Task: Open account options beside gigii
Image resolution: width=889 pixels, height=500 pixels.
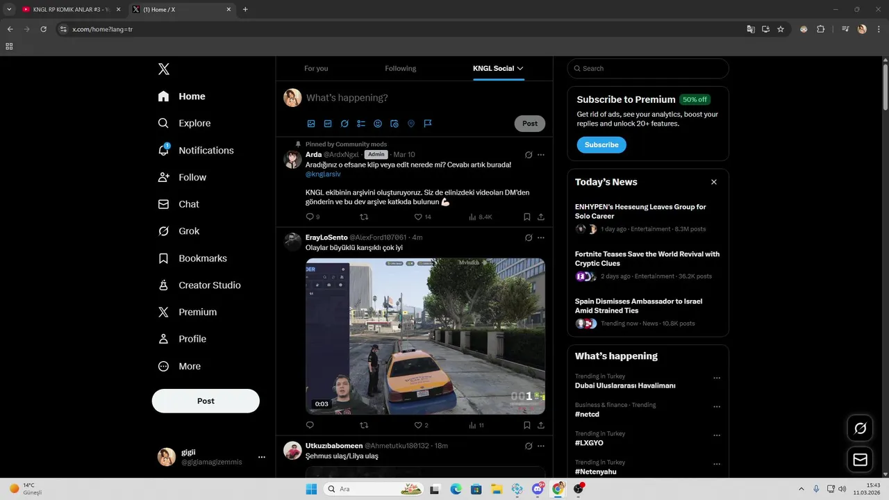Action: (x=262, y=457)
